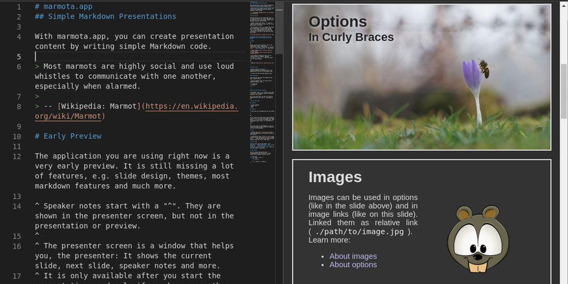This screenshot has height=284, width=568.
Task: Click the "Images" heading in the slide
Action: click(x=334, y=177)
